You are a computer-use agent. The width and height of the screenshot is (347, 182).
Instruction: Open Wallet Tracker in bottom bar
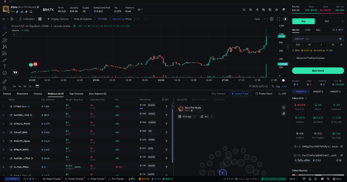pos(52,179)
